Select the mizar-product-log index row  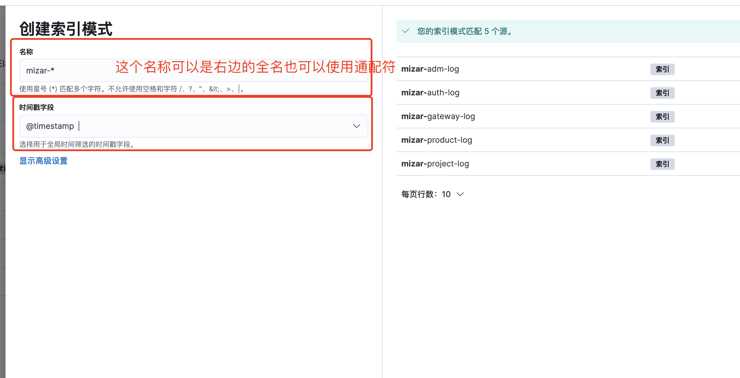(x=568, y=140)
